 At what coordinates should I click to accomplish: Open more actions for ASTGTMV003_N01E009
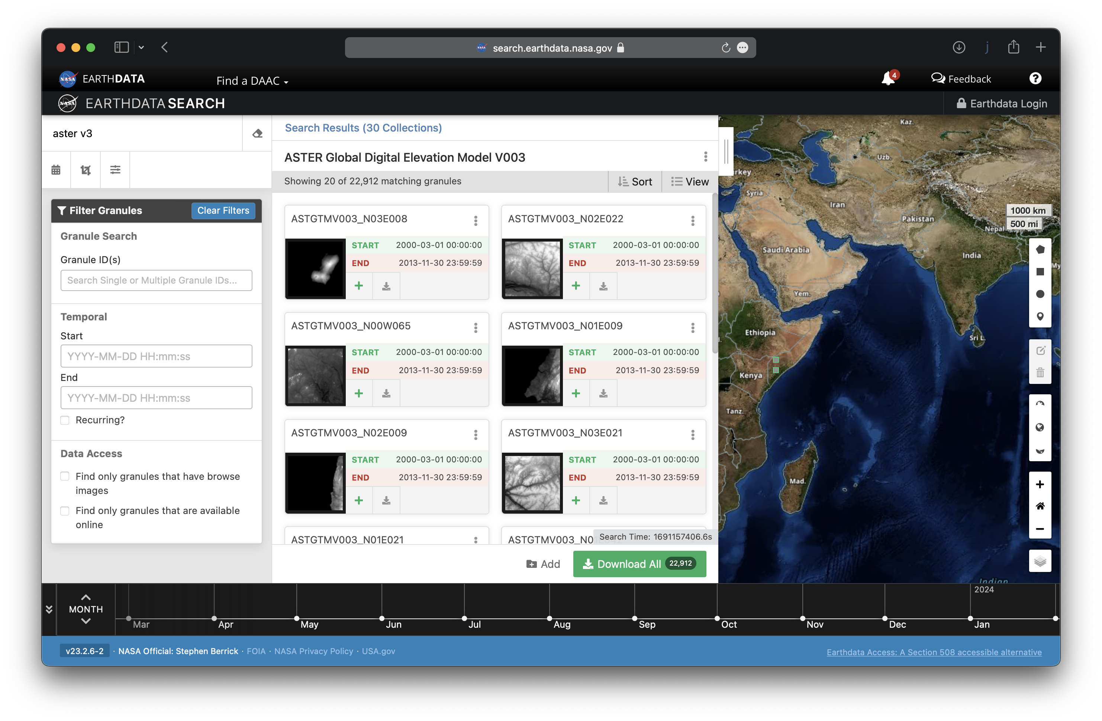[693, 328]
